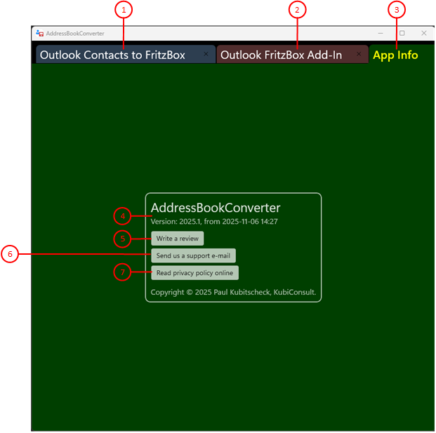The width and height of the screenshot is (436, 433).
Task: Click the Version 2025.1 text line
Action: pos(214,222)
